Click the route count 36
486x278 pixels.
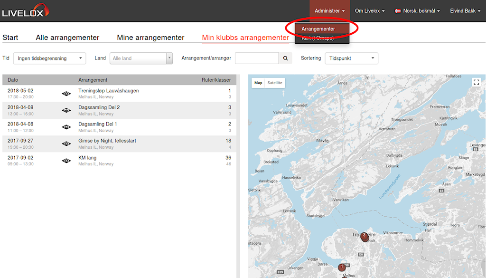click(x=228, y=158)
